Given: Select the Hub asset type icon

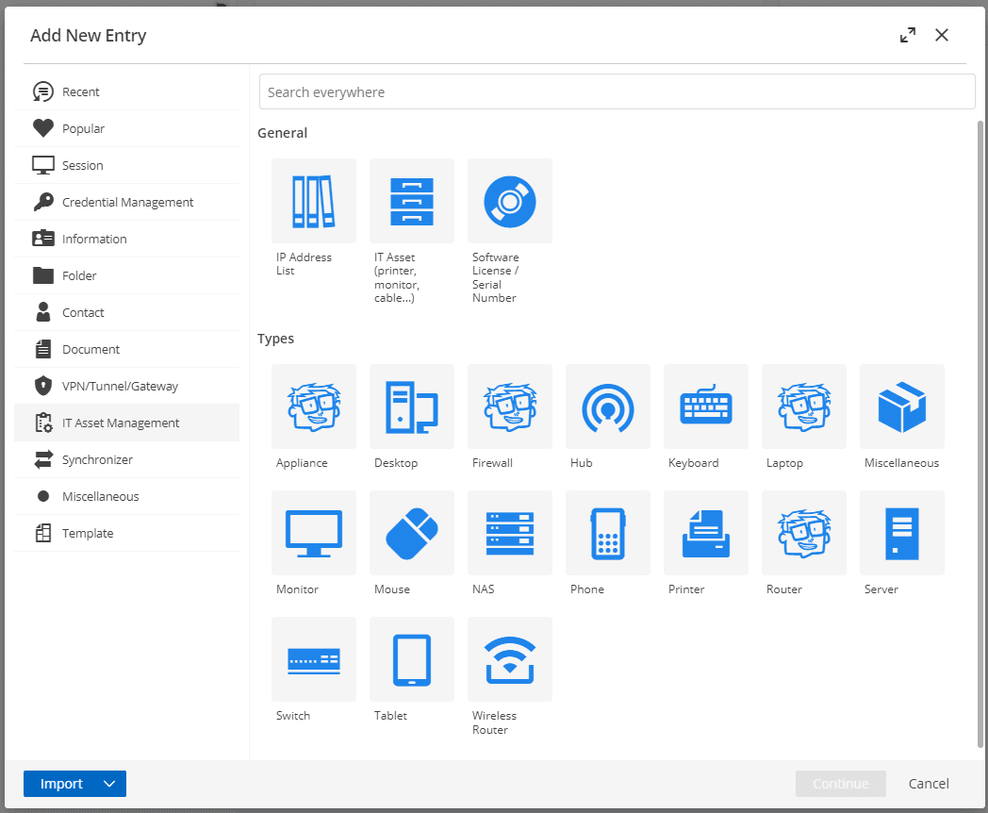Looking at the screenshot, I should (608, 406).
